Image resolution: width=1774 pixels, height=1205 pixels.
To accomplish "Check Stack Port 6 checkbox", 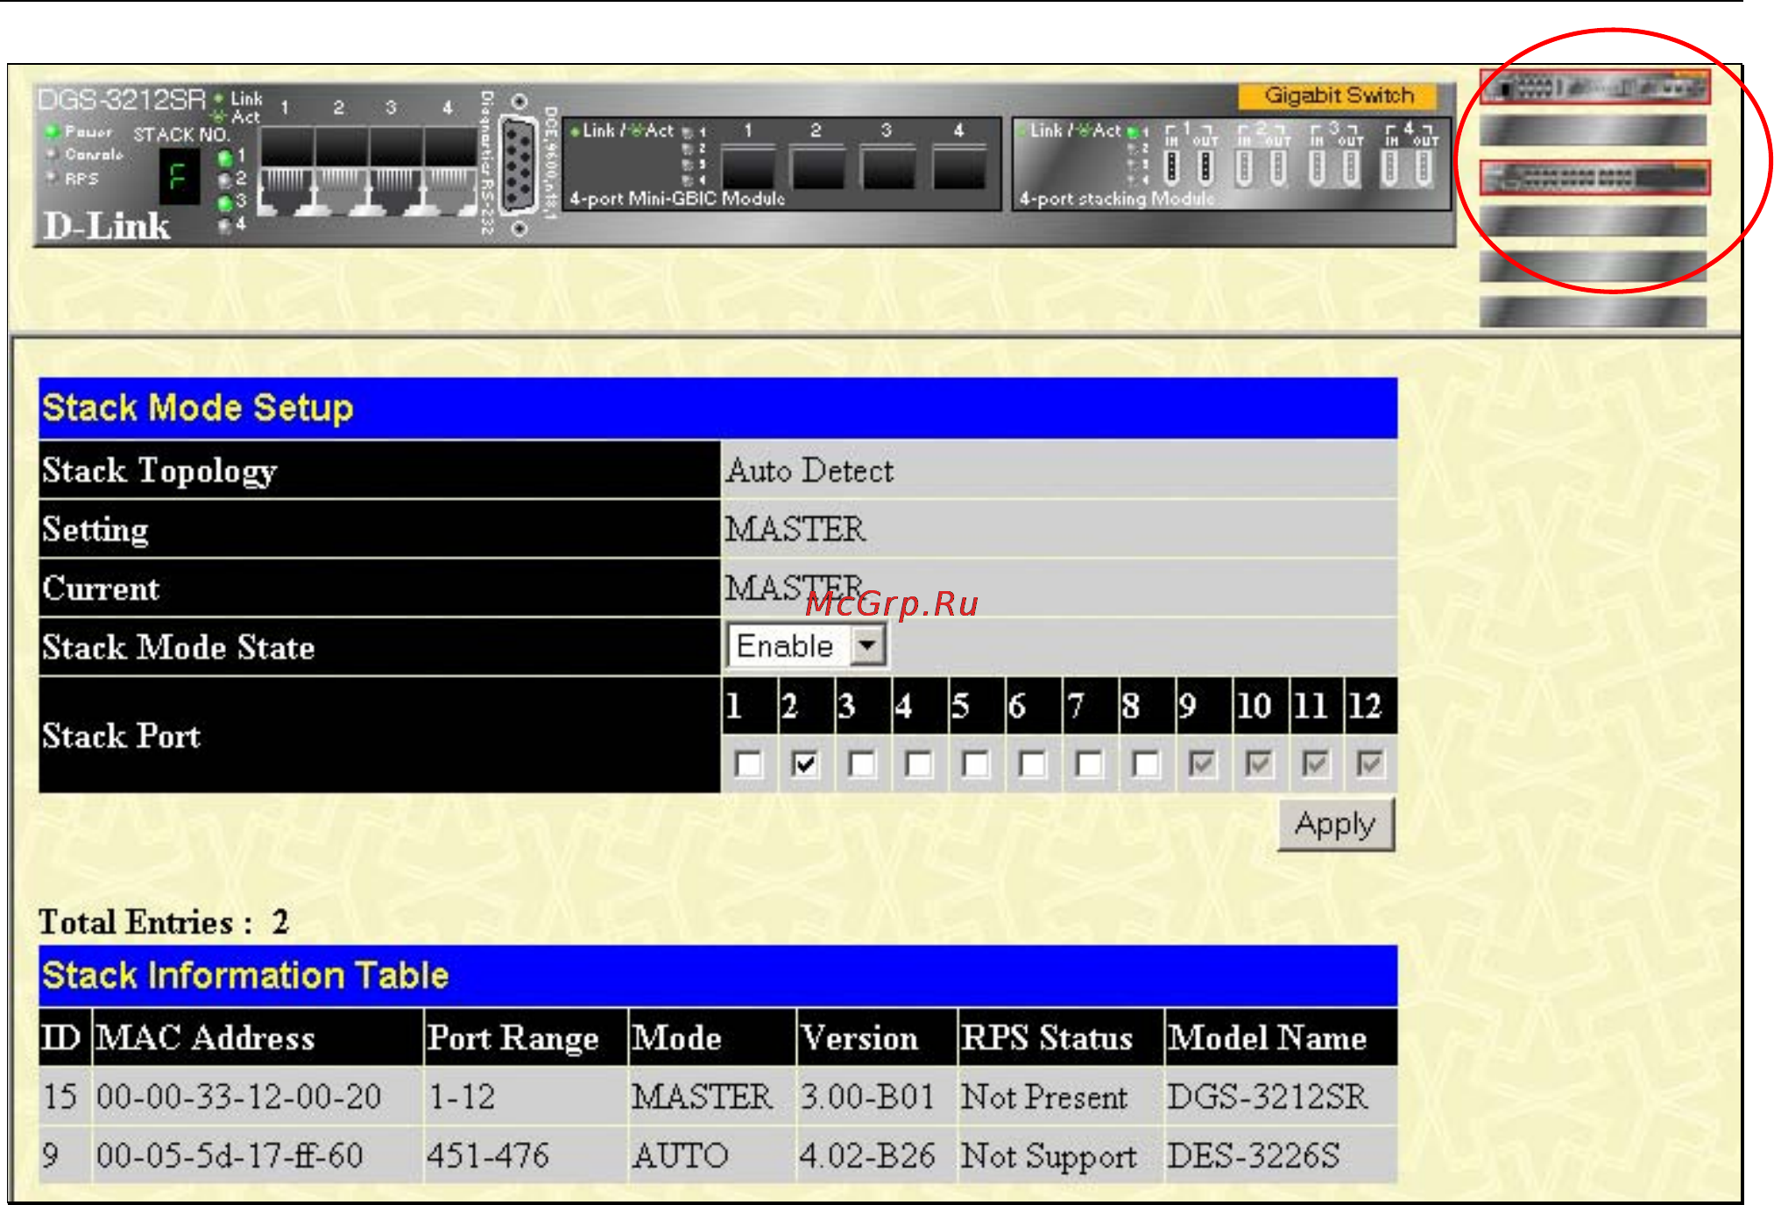I will pos(1033,764).
